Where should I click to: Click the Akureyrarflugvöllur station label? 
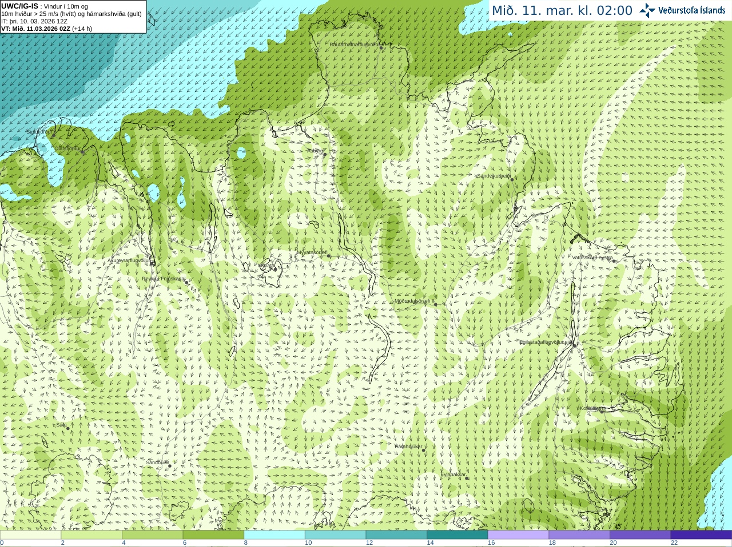(x=129, y=260)
